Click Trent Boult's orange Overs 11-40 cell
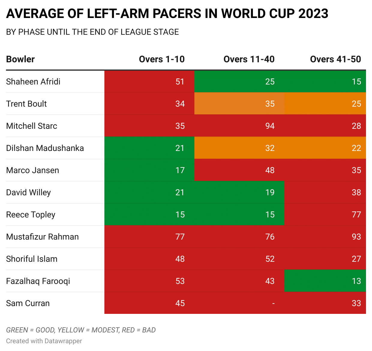 click(239, 104)
